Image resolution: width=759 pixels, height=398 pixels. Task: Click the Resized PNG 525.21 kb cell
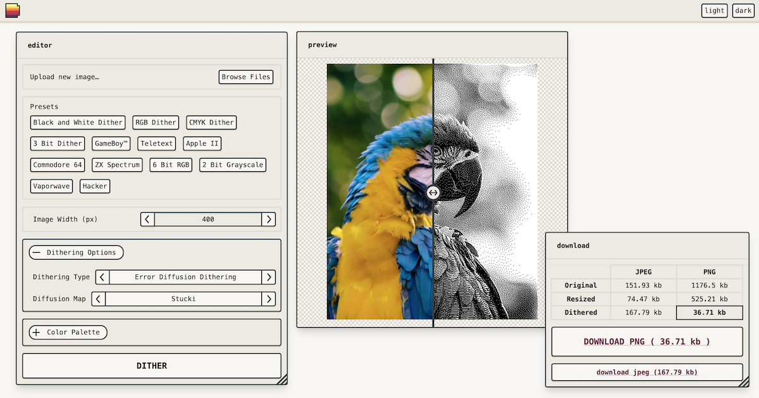710,299
